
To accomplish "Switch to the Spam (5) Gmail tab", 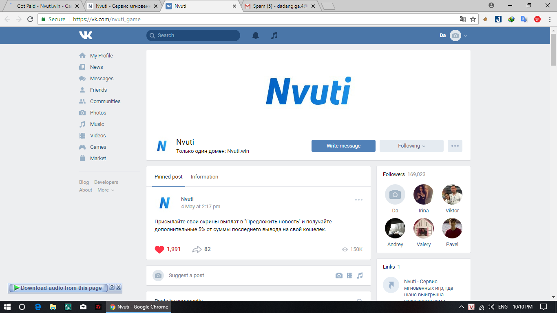I will coord(280,6).
